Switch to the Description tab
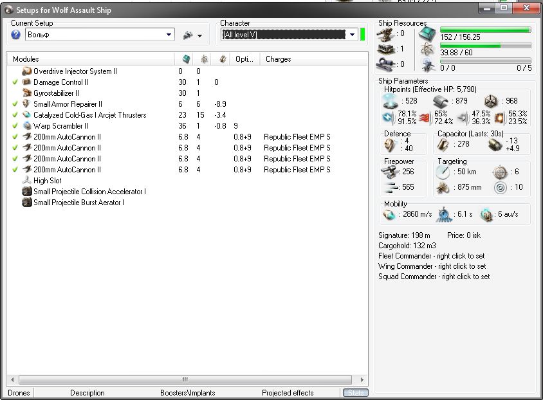This screenshot has width=543, height=400. 87,393
